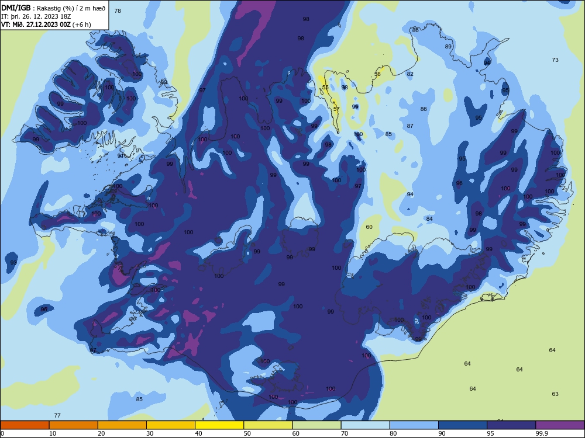The width and height of the screenshot is (585, 438).
Task: Pick the 50–60 pale yellow legend swatch
Action: pyautogui.click(x=268, y=425)
